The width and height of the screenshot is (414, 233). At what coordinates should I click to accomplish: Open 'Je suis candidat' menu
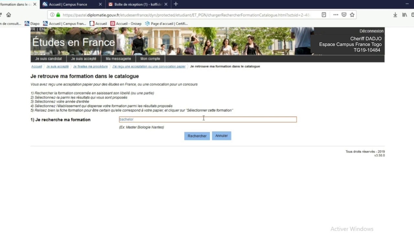49,59
